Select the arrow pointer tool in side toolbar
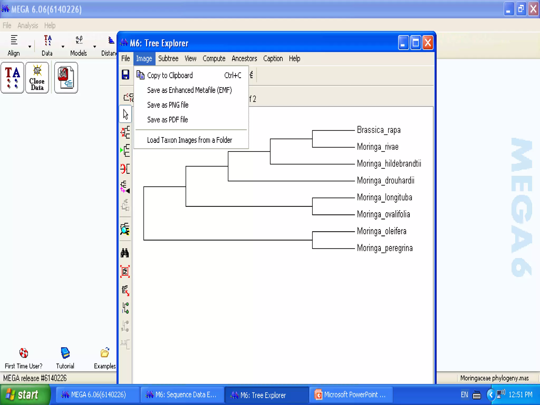Screen dimensions: 540x405 tap(126, 114)
